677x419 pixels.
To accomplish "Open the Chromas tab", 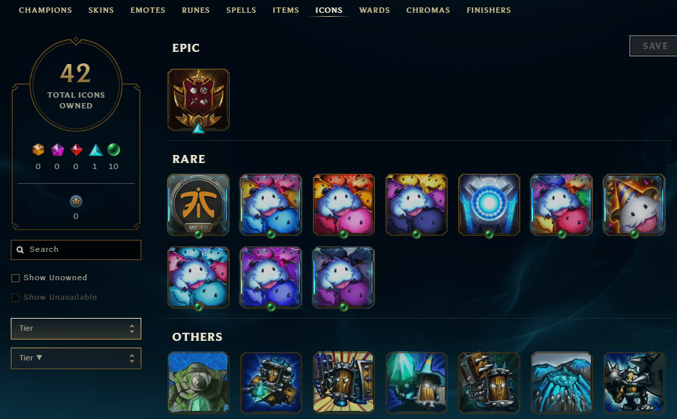I will click(x=428, y=10).
